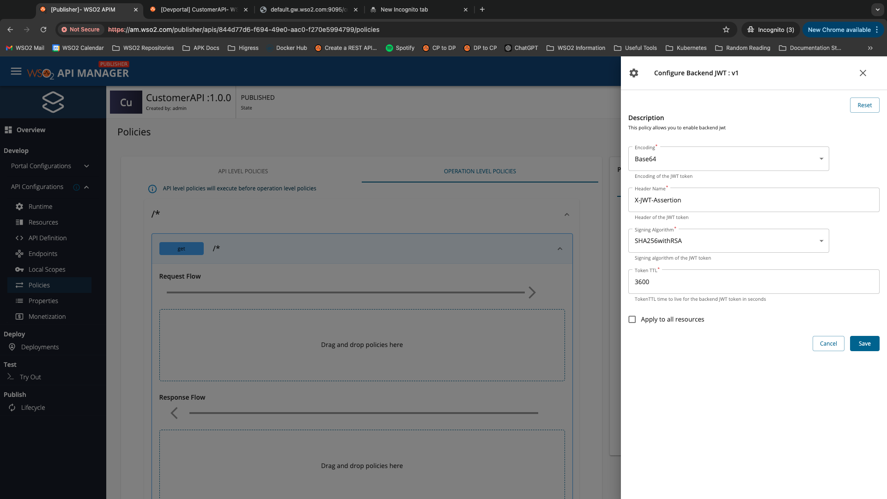
Task: Switch to default.gw.wso2.com tab
Action: (x=309, y=9)
